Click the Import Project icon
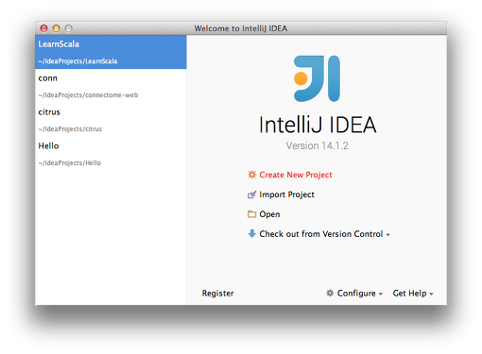The height and width of the screenshot is (354, 482). 251,194
